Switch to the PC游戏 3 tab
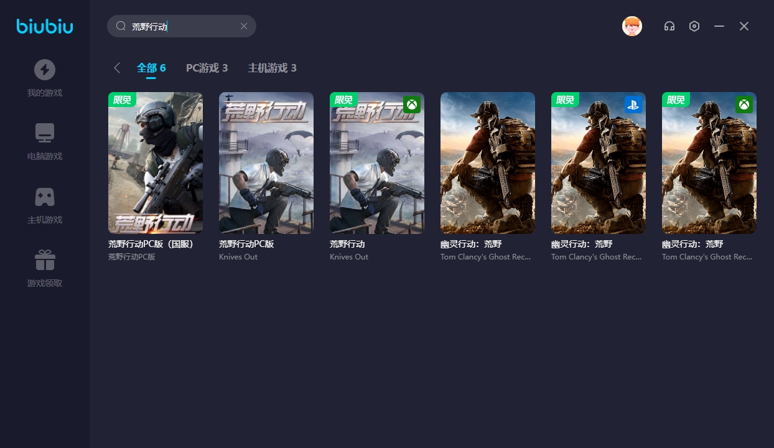 [207, 68]
